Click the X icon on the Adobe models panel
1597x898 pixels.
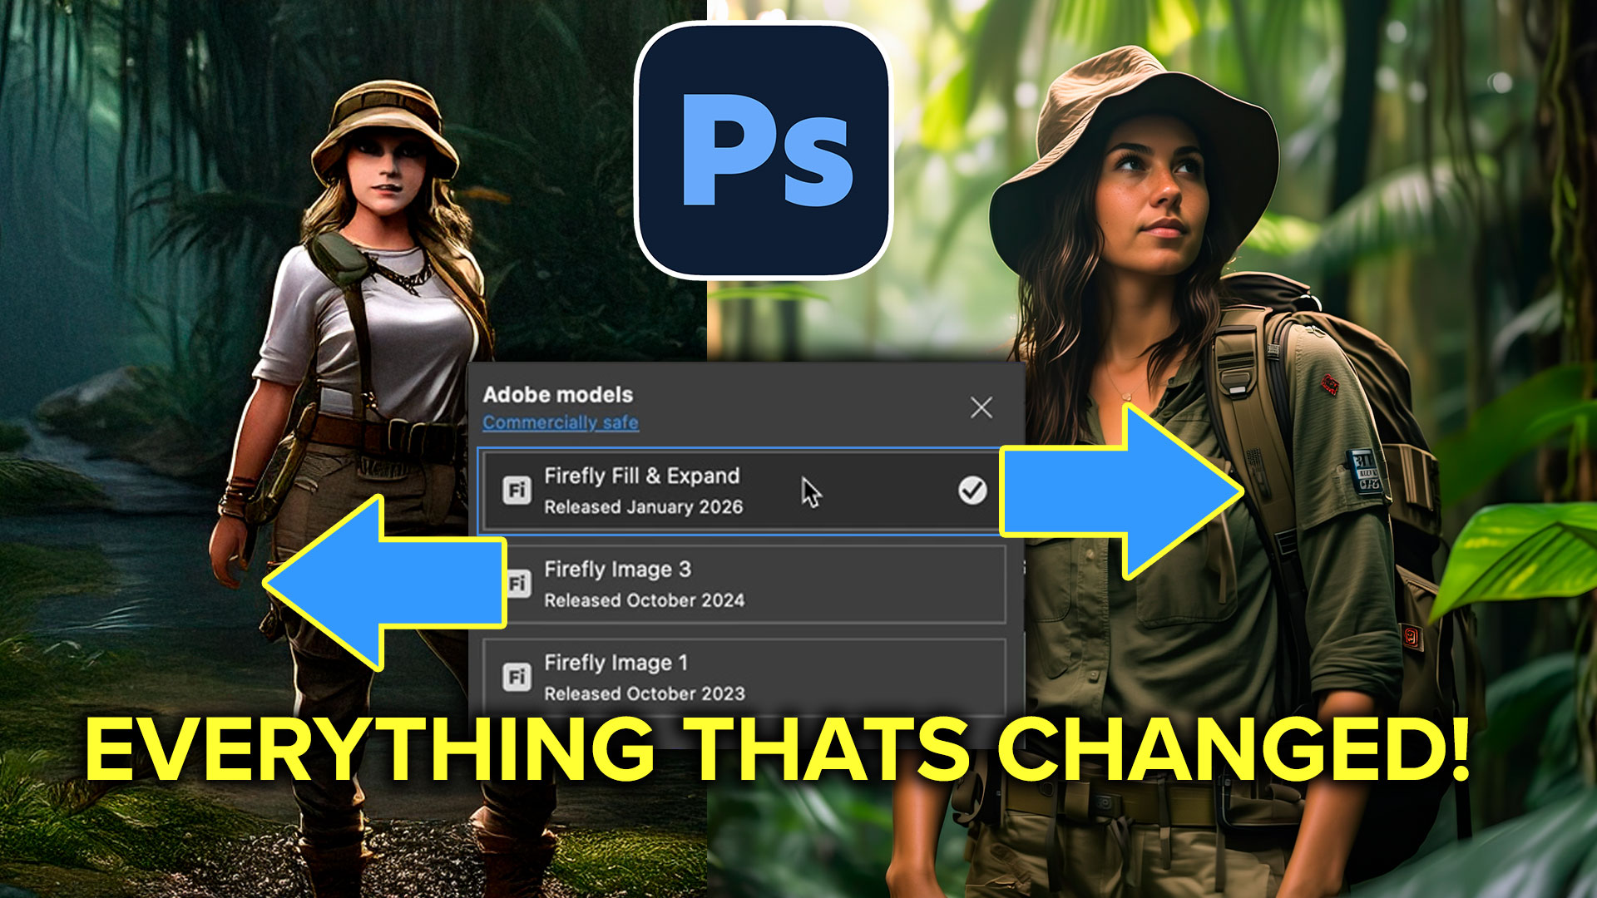(980, 406)
